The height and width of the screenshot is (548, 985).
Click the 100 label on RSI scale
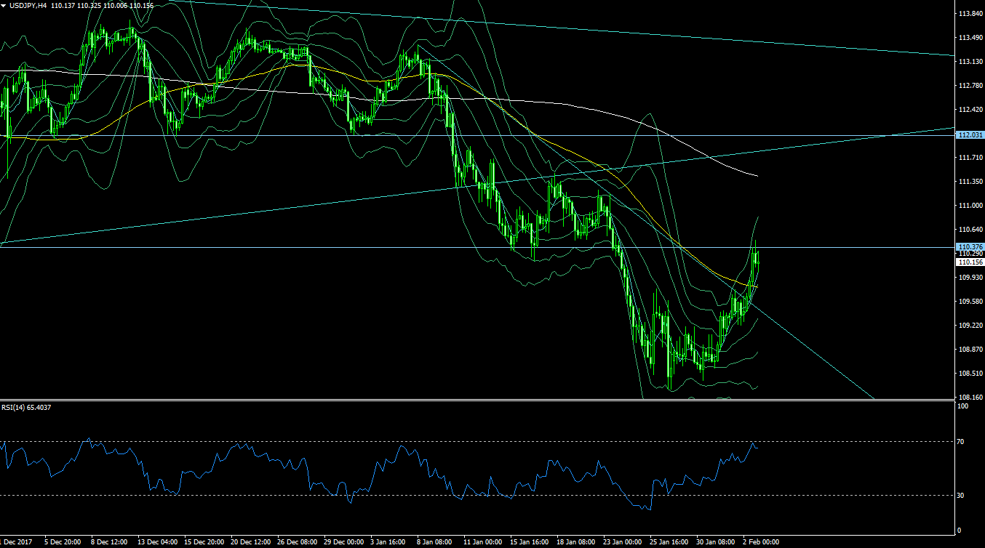(x=962, y=406)
